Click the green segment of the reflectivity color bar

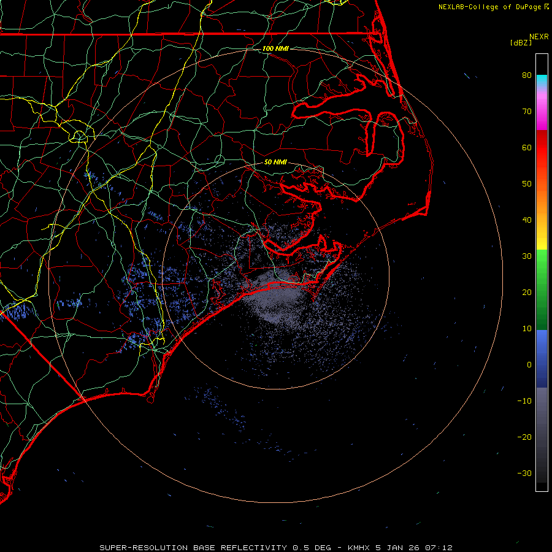tap(542, 289)
